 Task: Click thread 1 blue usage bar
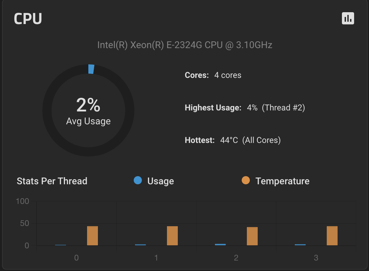pyautogui.click(x=140, y=245)
